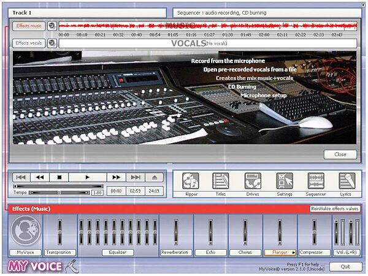Click the Track 1 title field

click(x=87, y=13)
